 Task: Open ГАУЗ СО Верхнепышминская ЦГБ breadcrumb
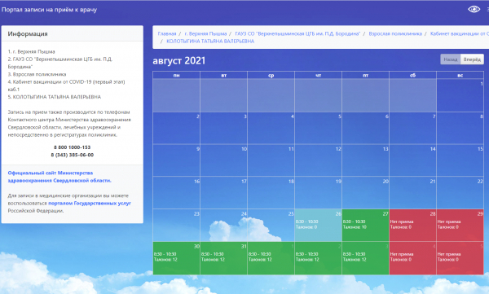click(297, 33)
